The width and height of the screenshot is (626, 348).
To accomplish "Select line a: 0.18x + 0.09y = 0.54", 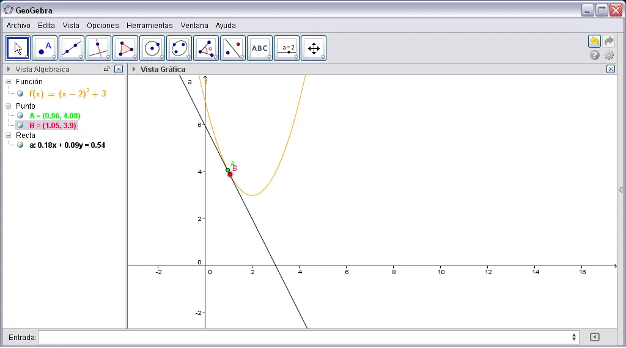I will coord(67,145).
